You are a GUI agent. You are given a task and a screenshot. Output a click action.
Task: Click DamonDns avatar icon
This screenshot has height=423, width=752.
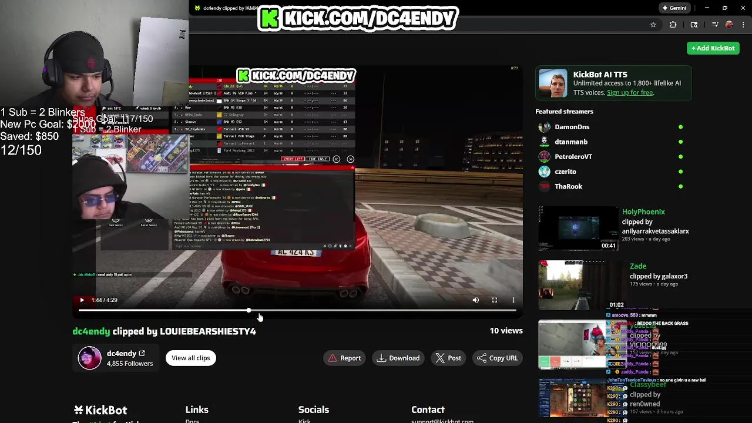coord(545,127)
